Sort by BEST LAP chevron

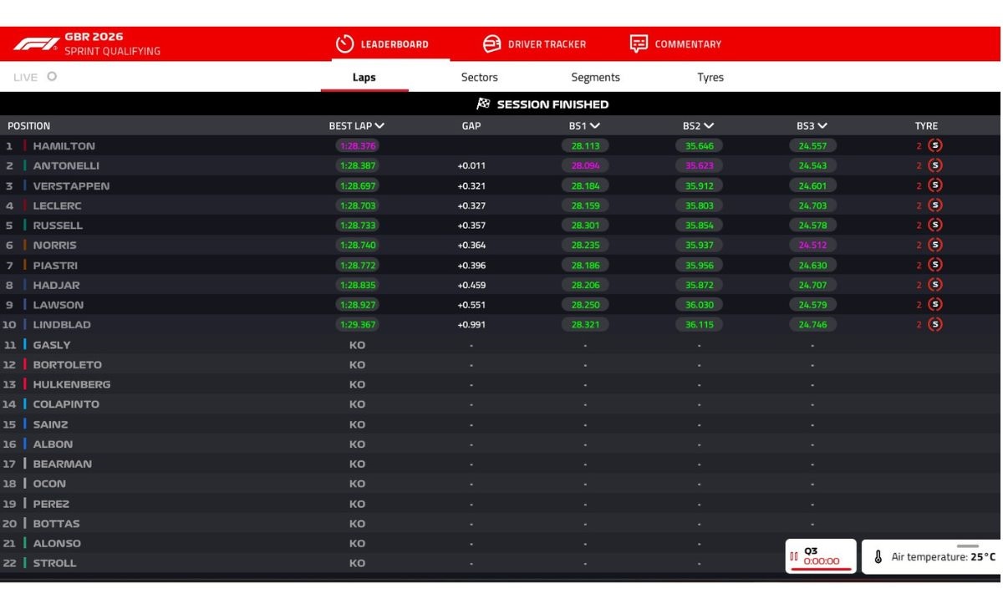(x=380, y=126)
